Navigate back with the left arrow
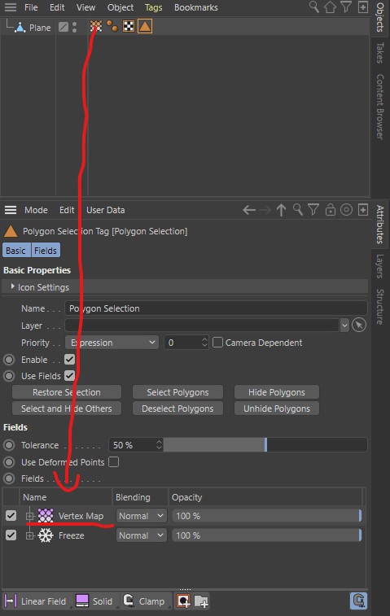Viewport: 390px width, 616px height. tap(249, 210)
